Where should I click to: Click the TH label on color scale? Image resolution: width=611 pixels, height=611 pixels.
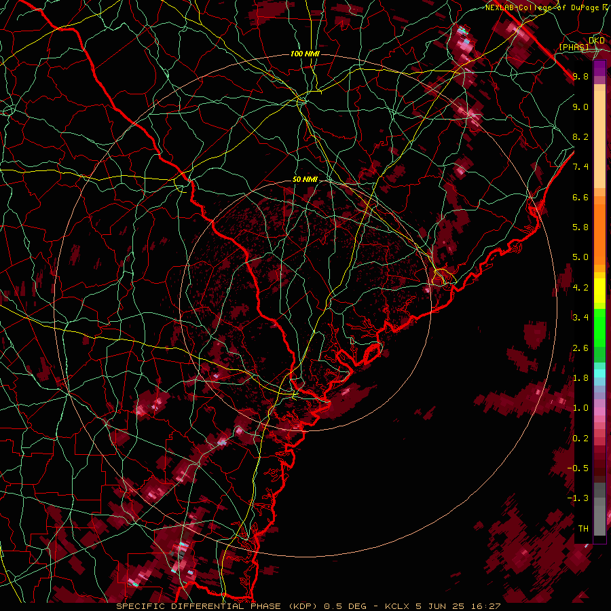(583, 529)
